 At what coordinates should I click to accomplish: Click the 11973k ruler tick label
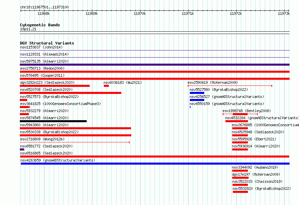tap(284, 13)
